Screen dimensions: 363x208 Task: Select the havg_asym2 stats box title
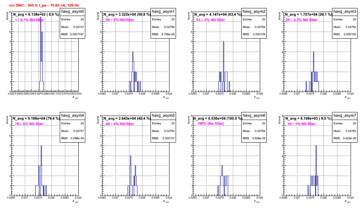[254, 12]
